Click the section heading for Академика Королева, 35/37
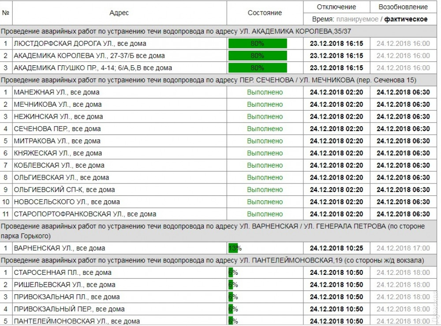 pyautogui.click(x=176, y=31)
